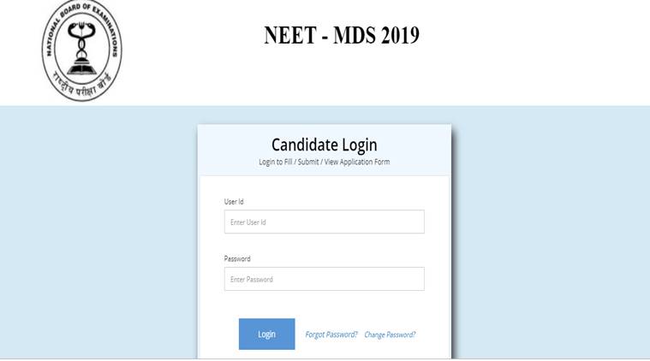Focus the Enter Password input field

pyautogui.click(x=325, y=279)
